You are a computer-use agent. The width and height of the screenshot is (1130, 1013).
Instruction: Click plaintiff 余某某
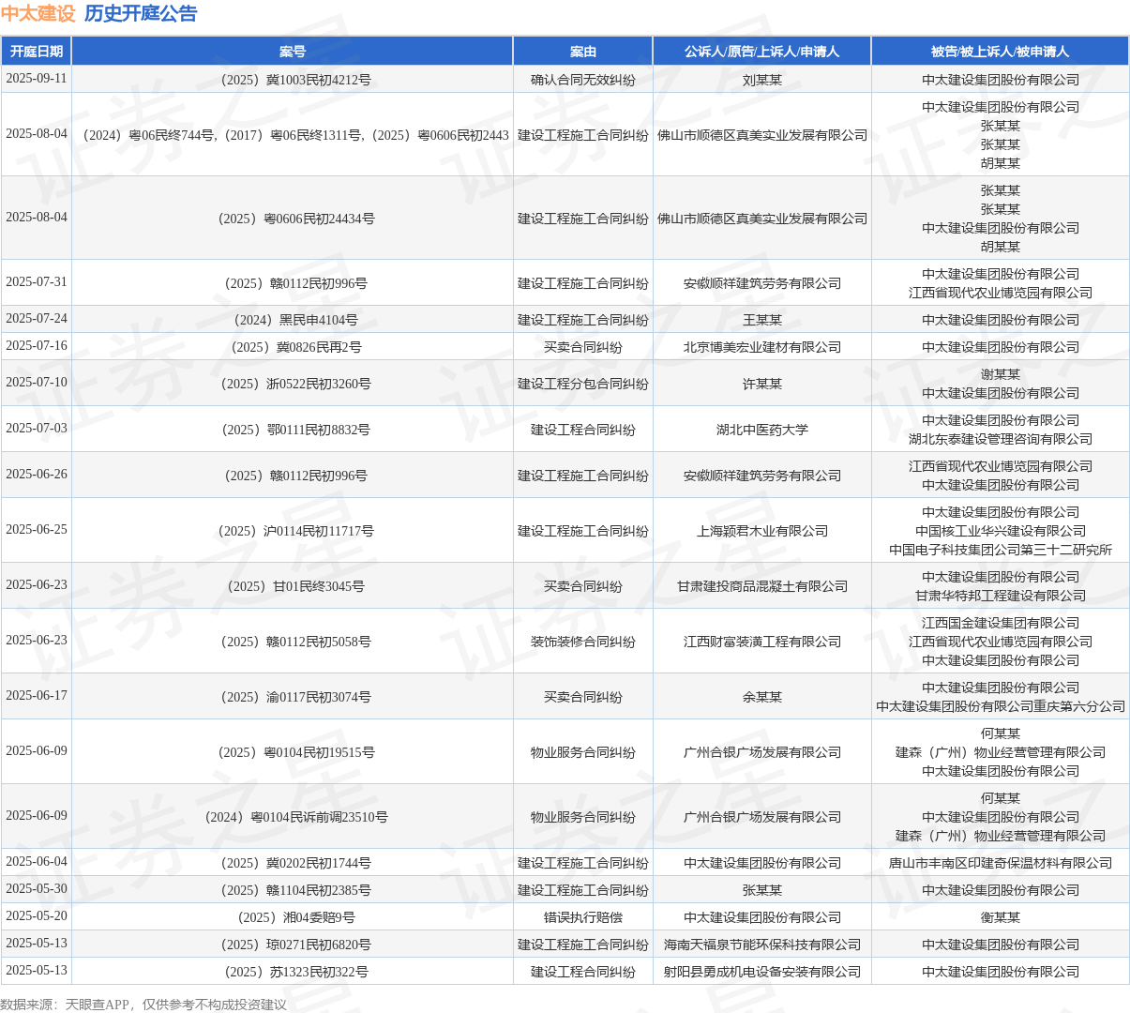tap(762, 697)
